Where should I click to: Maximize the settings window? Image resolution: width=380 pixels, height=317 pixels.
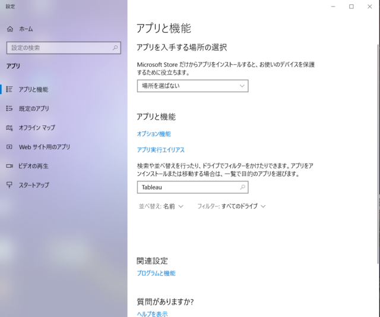coord(351,7)
